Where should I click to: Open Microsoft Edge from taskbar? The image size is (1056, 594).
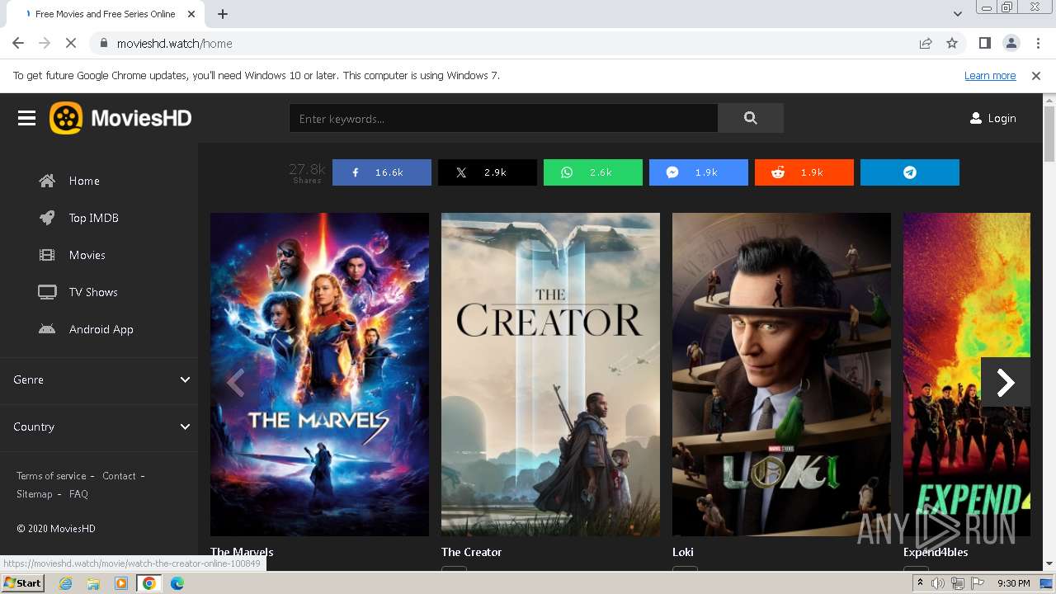[x=177, y=583]
